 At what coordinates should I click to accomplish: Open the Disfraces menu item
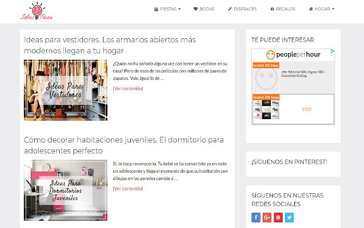point(242,9)
